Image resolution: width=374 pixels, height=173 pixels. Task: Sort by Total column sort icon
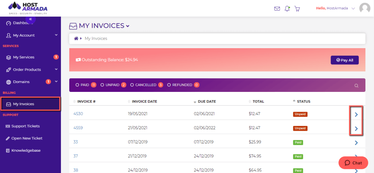250,102
